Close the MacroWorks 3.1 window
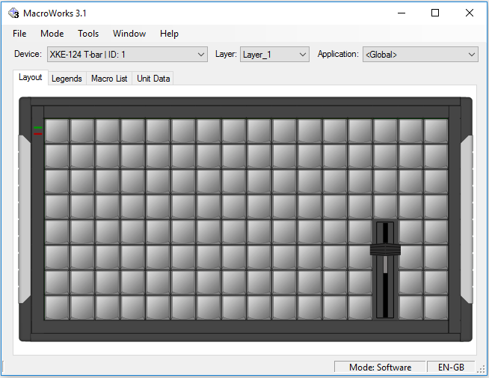This screenshot has width=489, height=378. pyautogui.click(x=470, y=13)
